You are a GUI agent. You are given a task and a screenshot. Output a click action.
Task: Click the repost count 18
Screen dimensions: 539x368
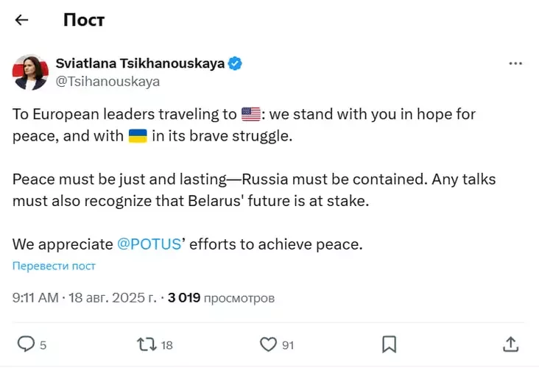pos(166,344)
